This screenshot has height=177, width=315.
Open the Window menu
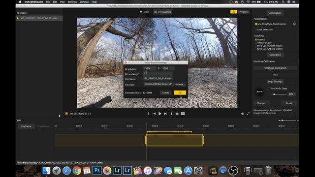[84, 2]
